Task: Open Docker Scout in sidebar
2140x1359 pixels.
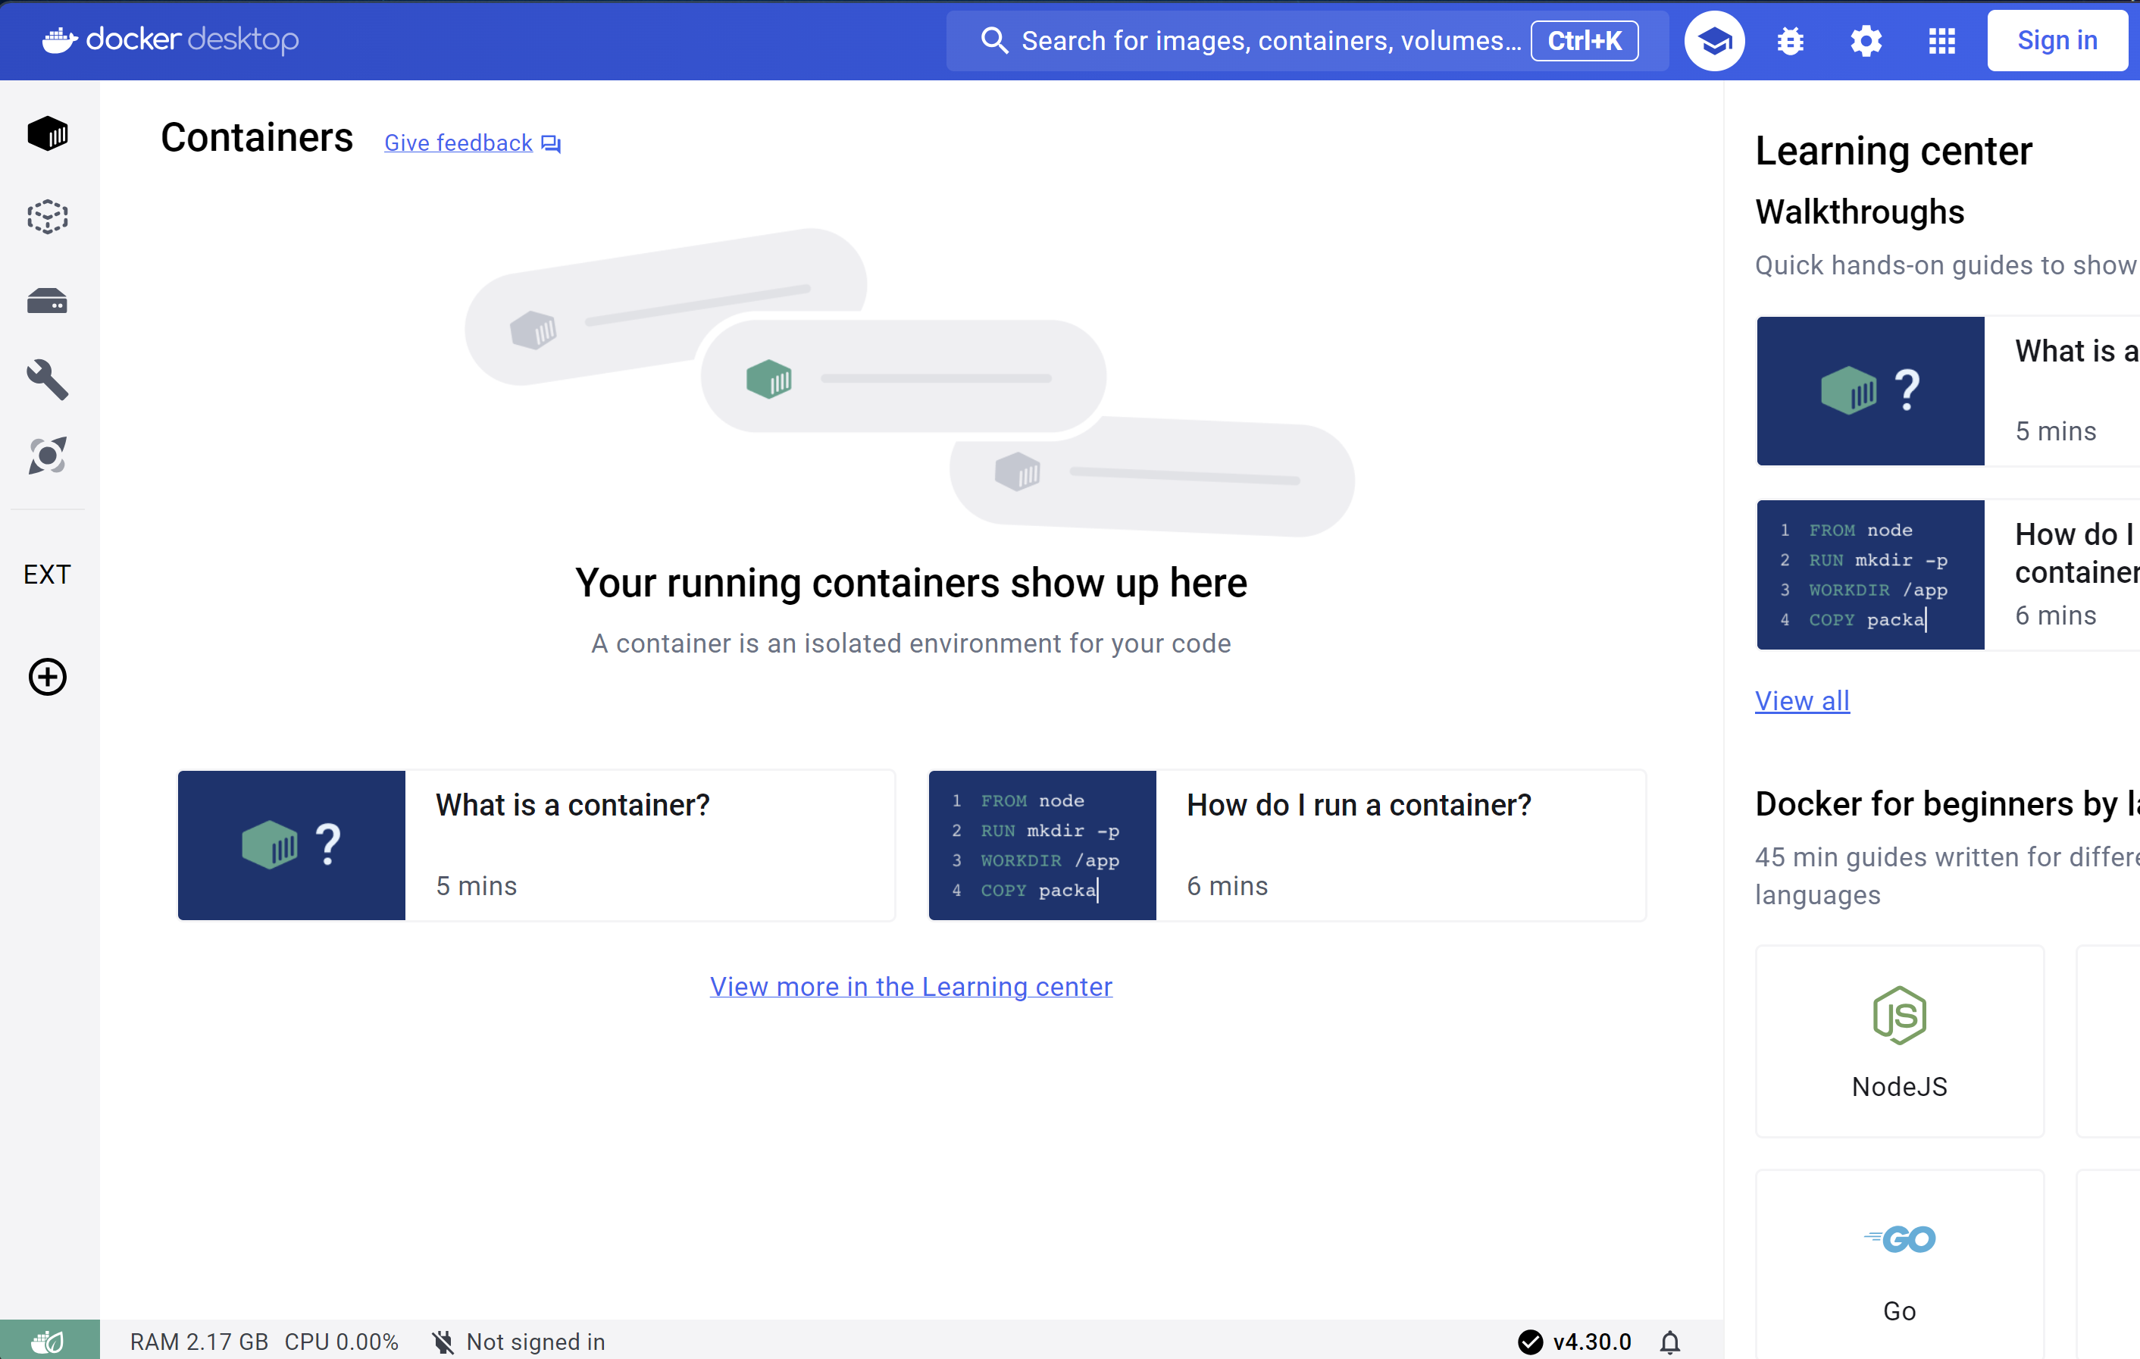Action: [47, 456]
